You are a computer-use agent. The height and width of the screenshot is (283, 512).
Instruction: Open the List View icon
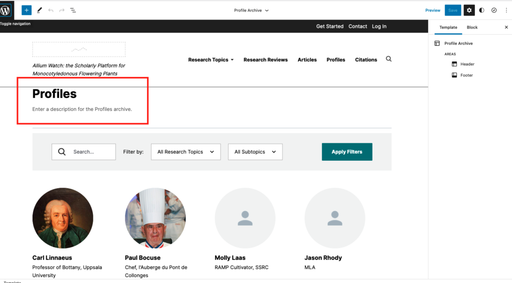(x=73, y=10)
